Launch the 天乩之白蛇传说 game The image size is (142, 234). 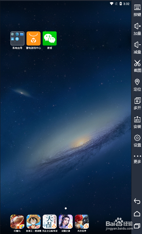(x=49, y=222)
